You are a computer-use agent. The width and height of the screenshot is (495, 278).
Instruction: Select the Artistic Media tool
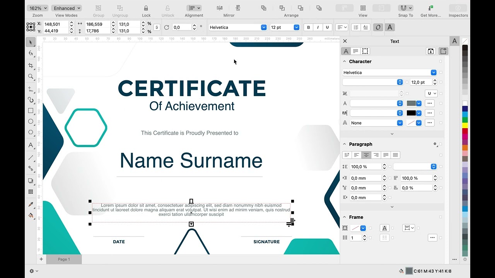pyautogui.click(x=31, y=100)
